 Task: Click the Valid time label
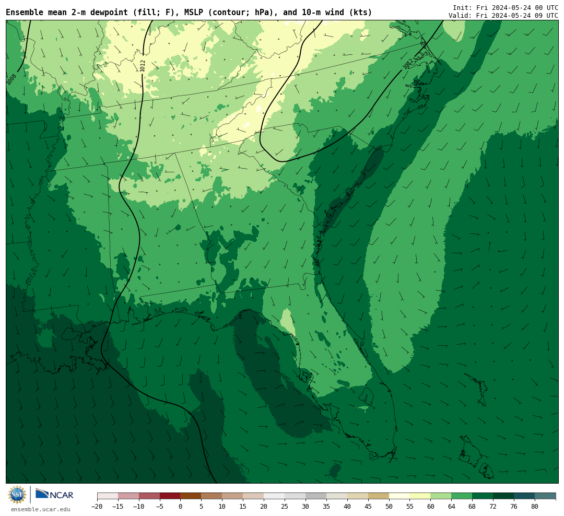503,16
